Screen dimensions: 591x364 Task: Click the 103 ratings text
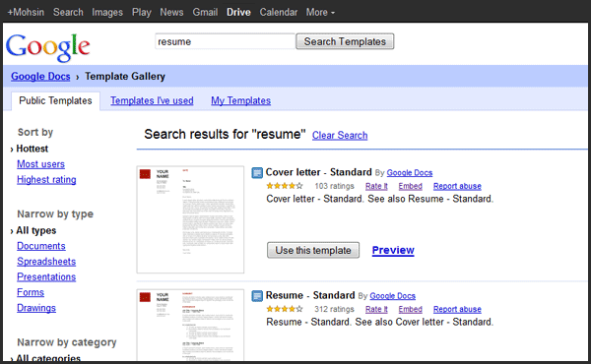pyautogui.click(x=334, y=186)
